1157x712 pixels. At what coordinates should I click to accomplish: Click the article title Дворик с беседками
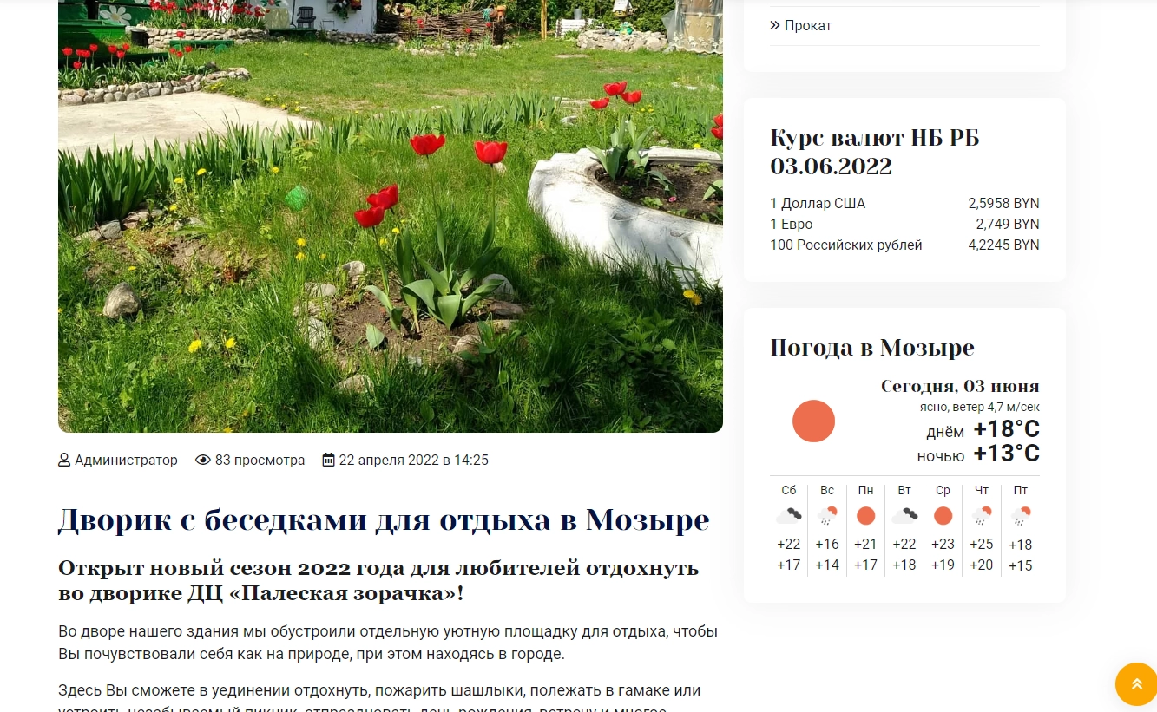coord(383,520)
